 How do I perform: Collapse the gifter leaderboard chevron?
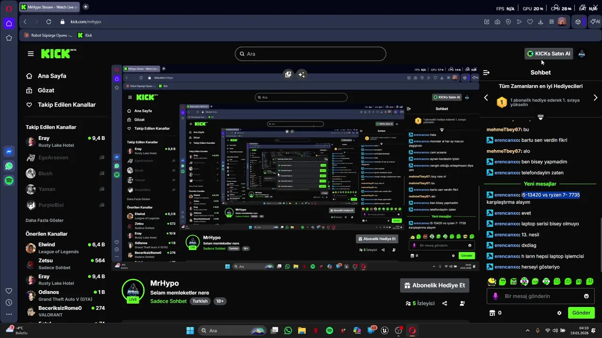pyautogui.click(x=540, y=117)
